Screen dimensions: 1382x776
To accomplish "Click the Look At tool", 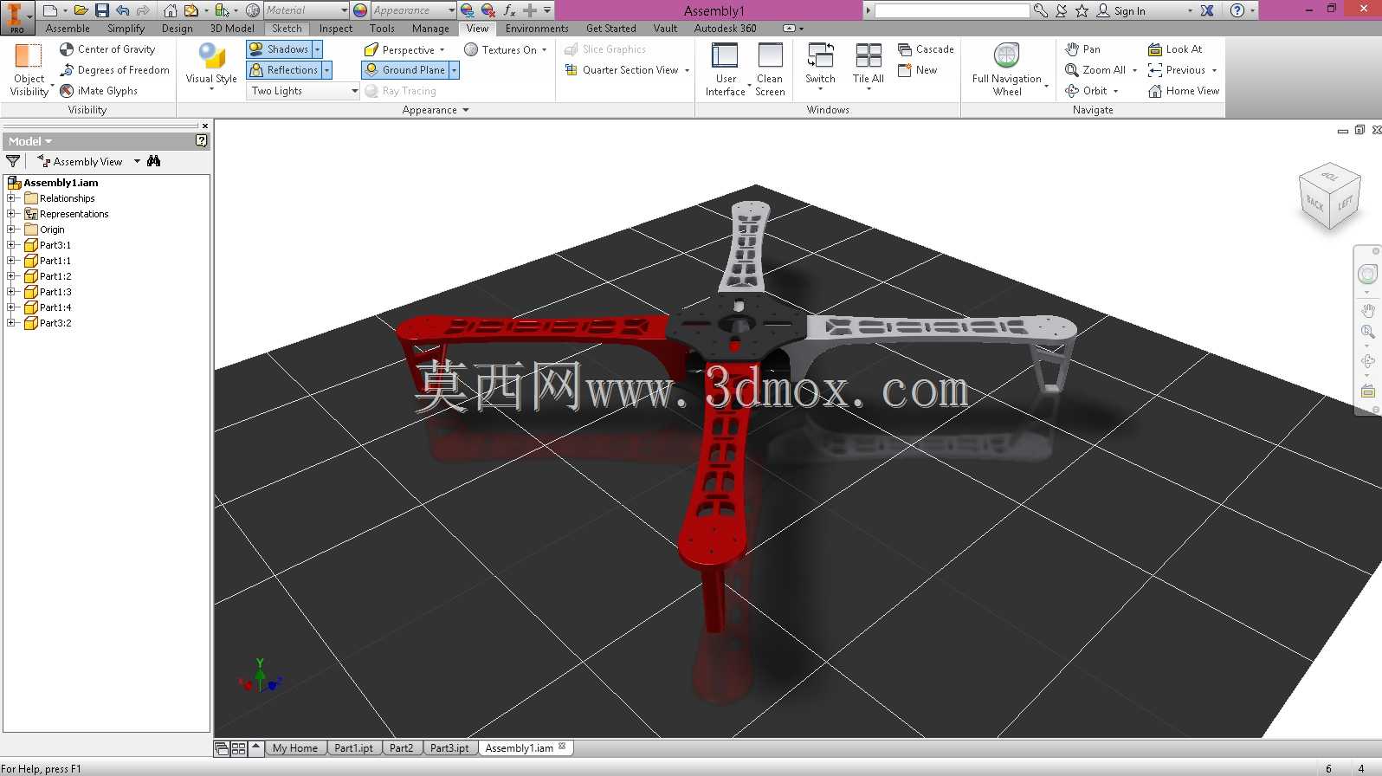I will pos(1175,49).
